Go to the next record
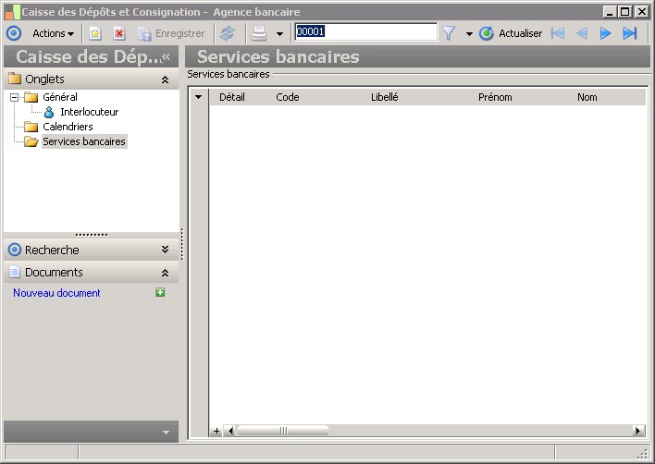 click(x=605, y=33)
